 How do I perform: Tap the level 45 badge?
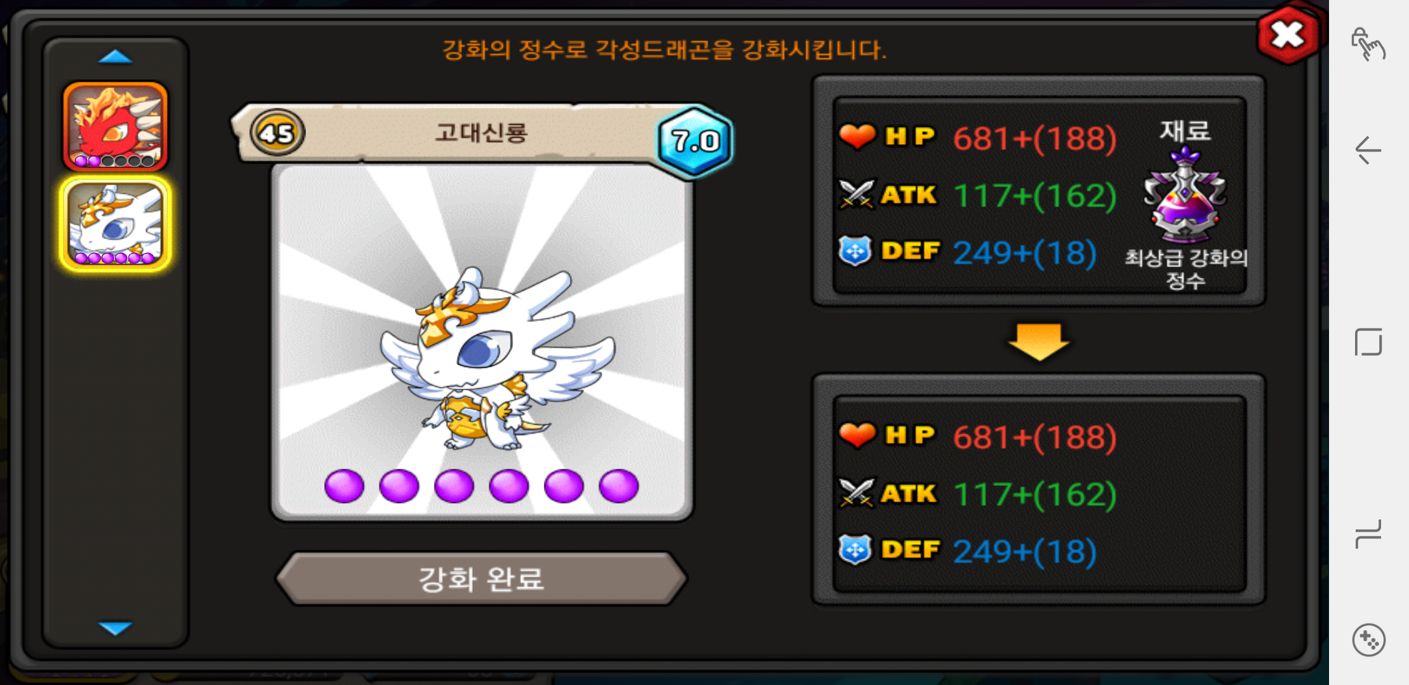(x=277, y=133)
